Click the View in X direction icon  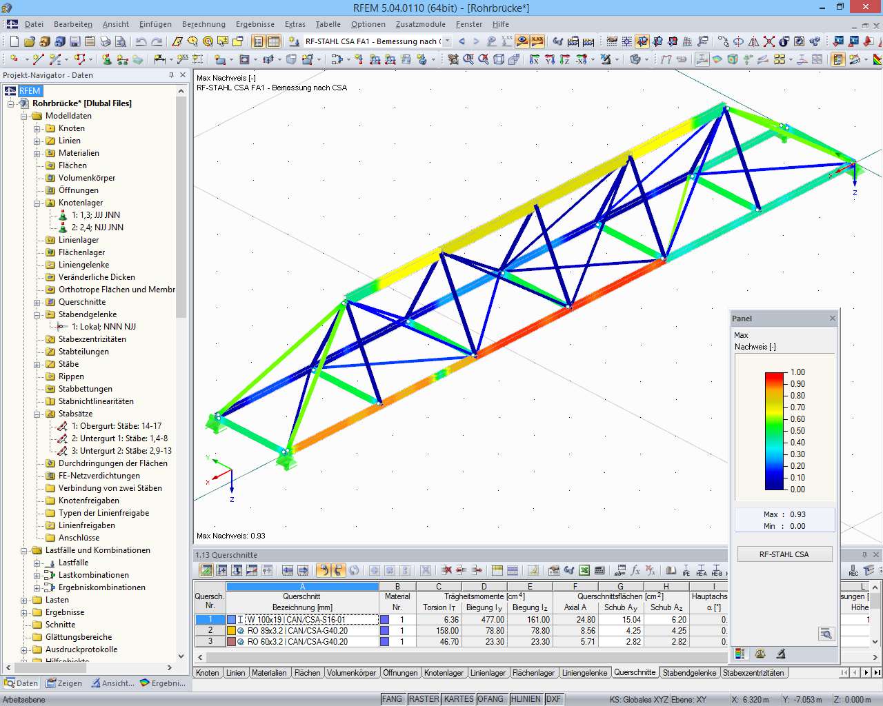click(x=535, y=59)
